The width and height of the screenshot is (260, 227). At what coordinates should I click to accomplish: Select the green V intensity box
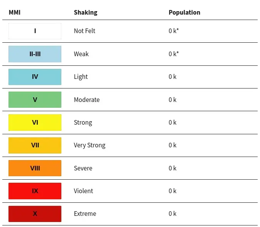coord(35,100)
